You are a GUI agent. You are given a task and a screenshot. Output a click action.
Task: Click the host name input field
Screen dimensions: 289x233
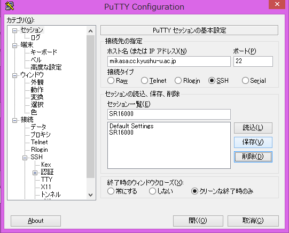[169, 61]
